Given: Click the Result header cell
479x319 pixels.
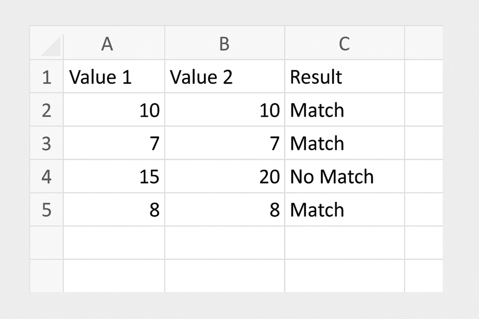Looking at the screenshot, I should [x=345, y=76].
